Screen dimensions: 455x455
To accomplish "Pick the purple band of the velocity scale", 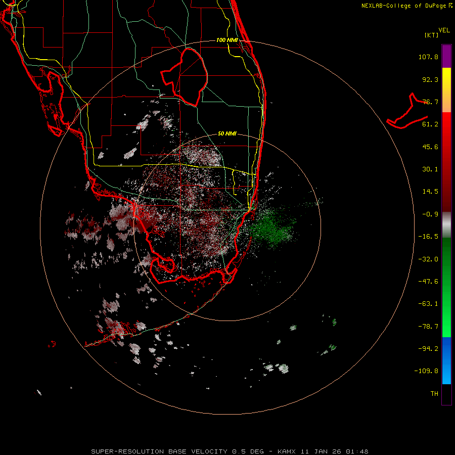I will point(446,56).
